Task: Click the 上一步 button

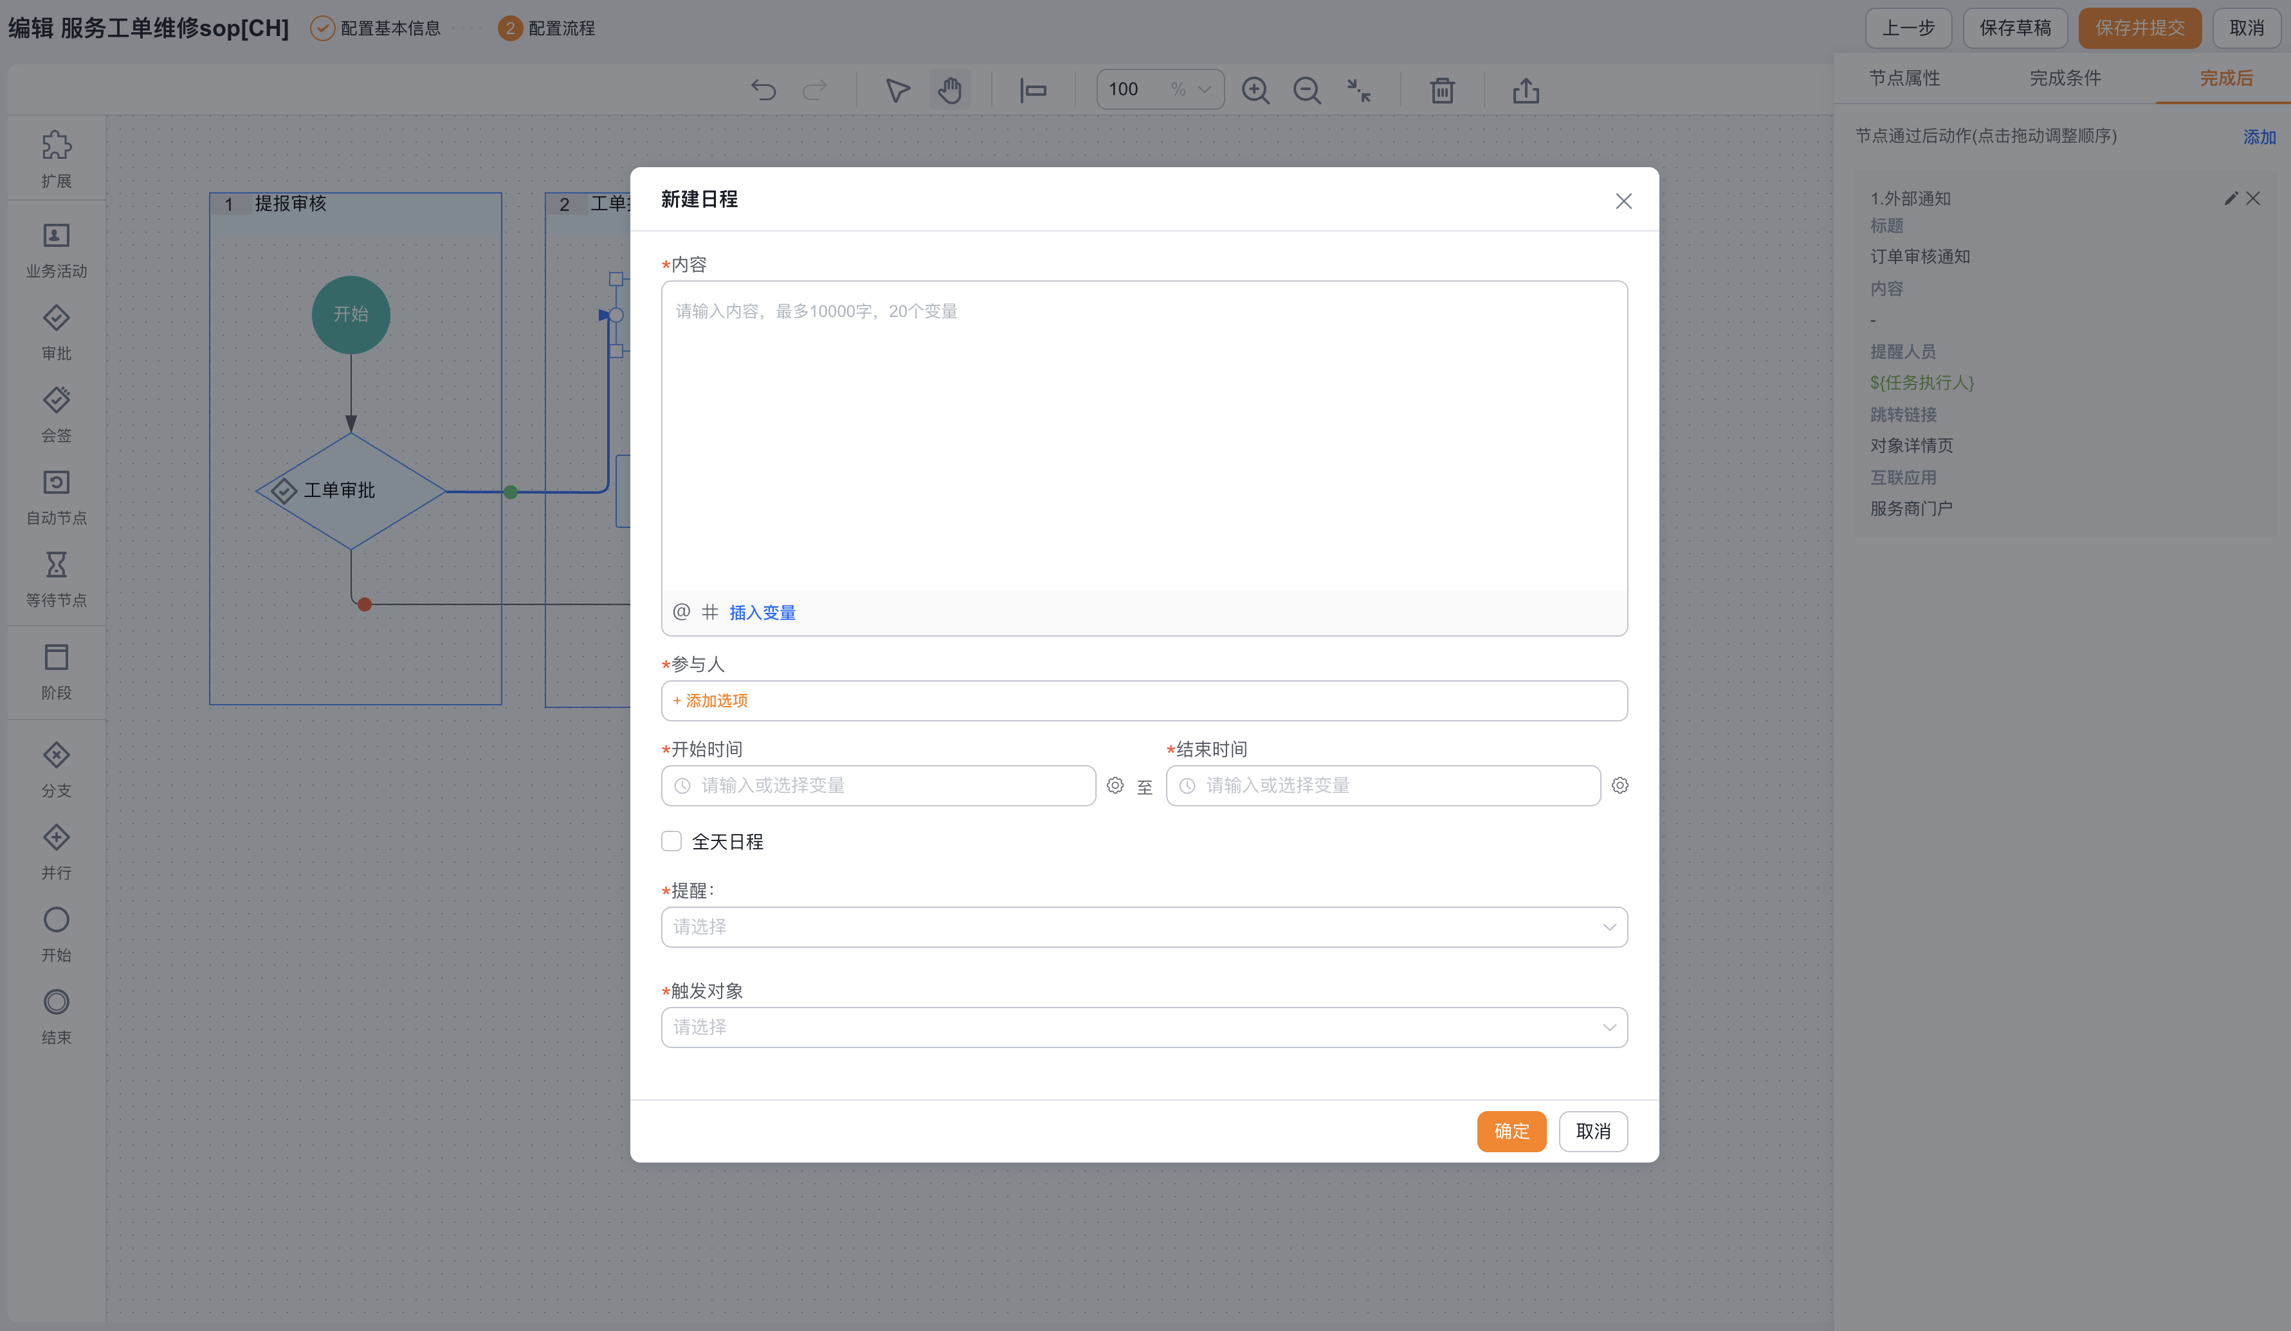Action: click(1908, 28)
